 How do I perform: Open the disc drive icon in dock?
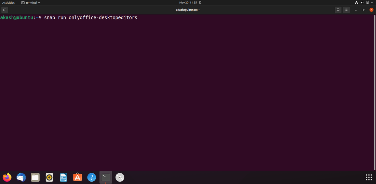[x=120, y=177]
